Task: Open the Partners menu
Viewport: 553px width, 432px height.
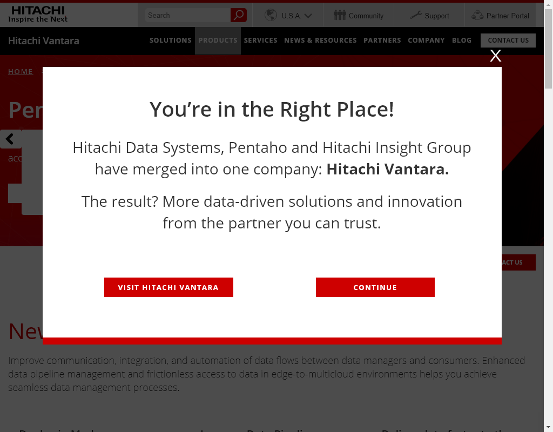Action: pos(382,40)
